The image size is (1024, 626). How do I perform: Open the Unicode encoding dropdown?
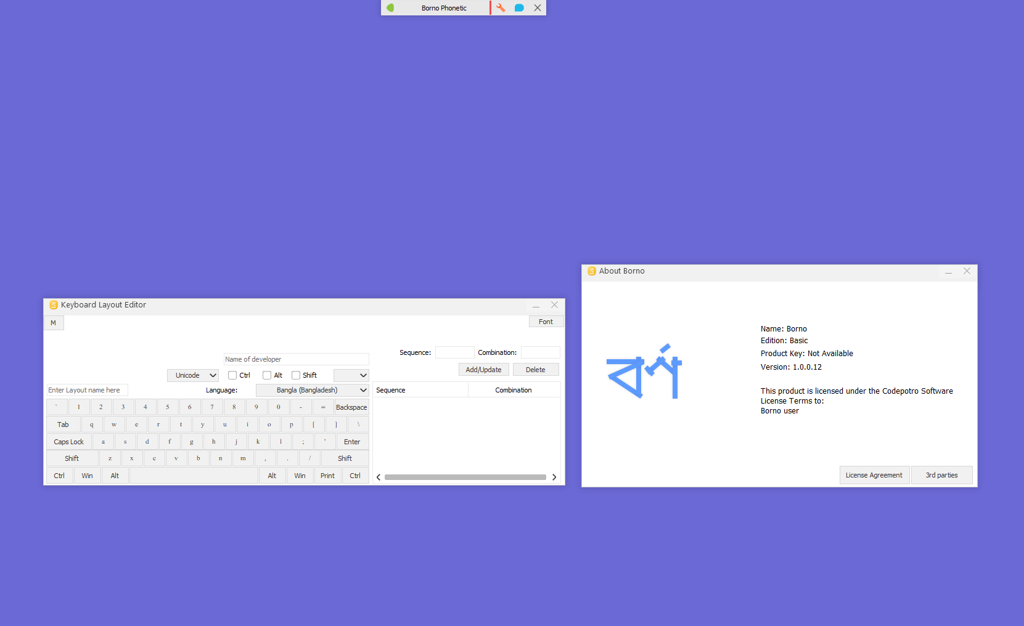point(193,375)
